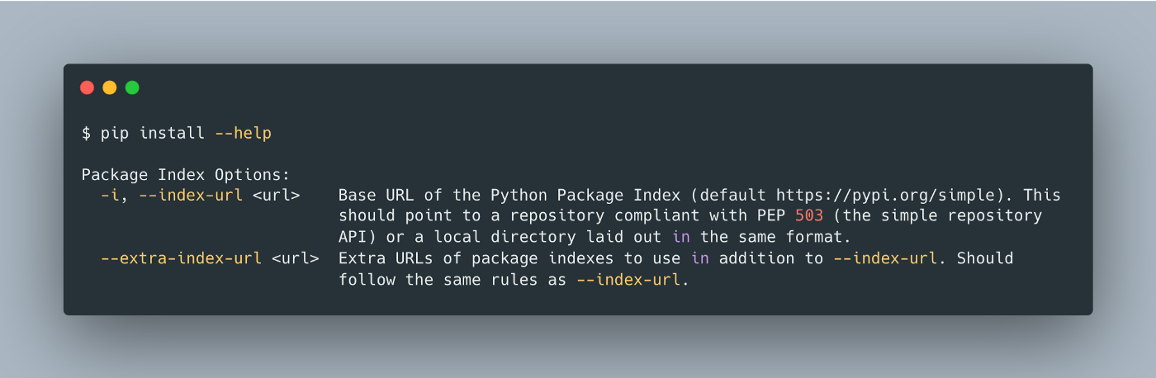Click the --extra-index-url option name
The width and height of the screenshot is (1156, 378).
click(181, 258)
